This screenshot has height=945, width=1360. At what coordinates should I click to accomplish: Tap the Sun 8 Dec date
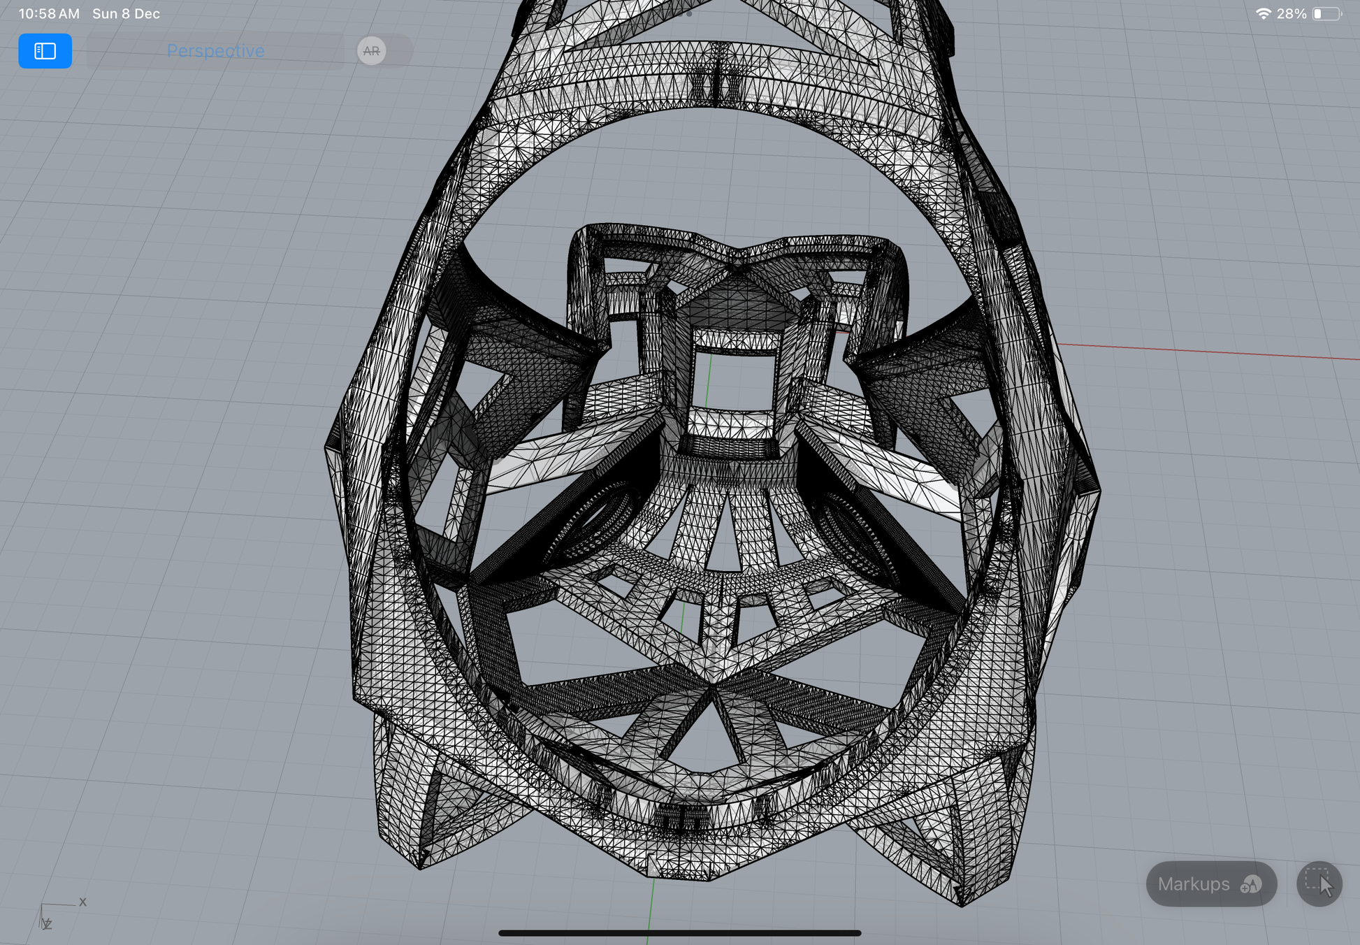[126, 14]
